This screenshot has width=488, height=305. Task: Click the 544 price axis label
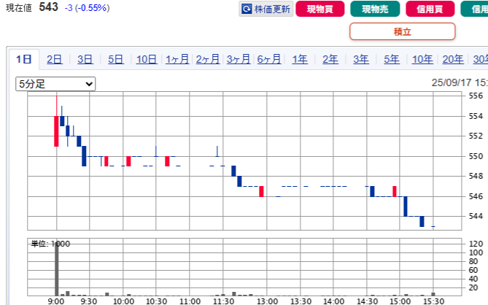tap(476, 216)
